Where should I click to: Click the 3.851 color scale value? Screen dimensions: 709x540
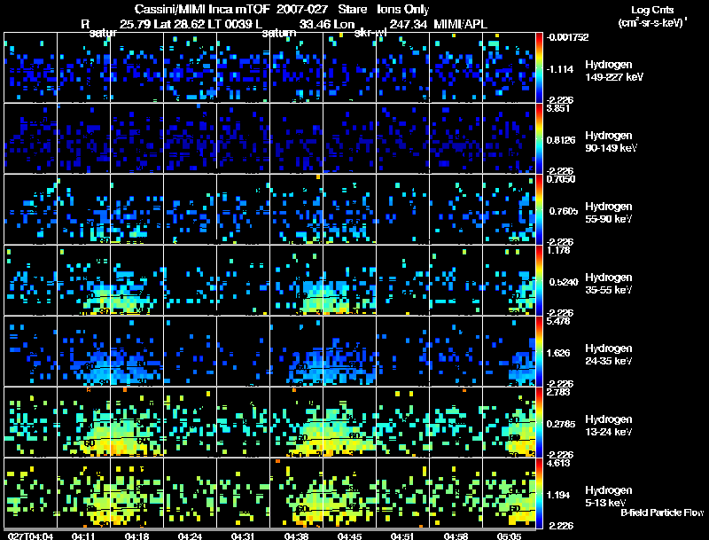click(x=558, y=108)
